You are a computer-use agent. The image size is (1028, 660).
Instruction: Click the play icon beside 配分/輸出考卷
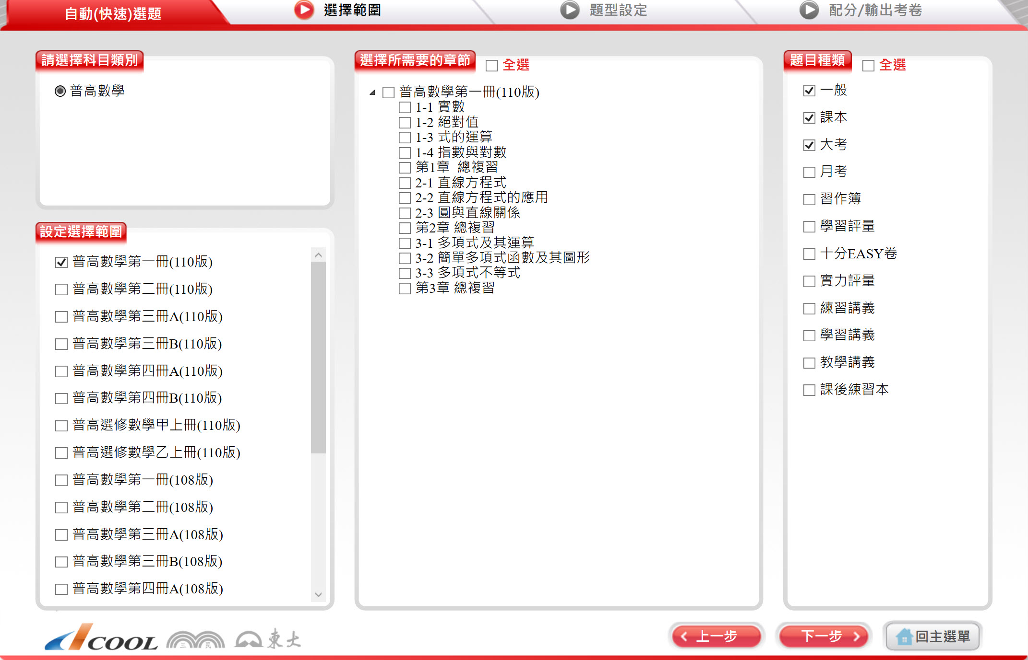[809, 10]
